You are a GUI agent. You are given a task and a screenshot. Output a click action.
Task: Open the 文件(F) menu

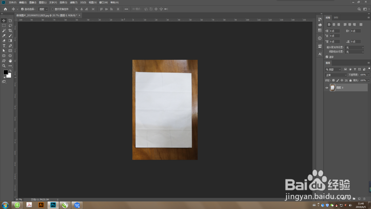(13, 2)
